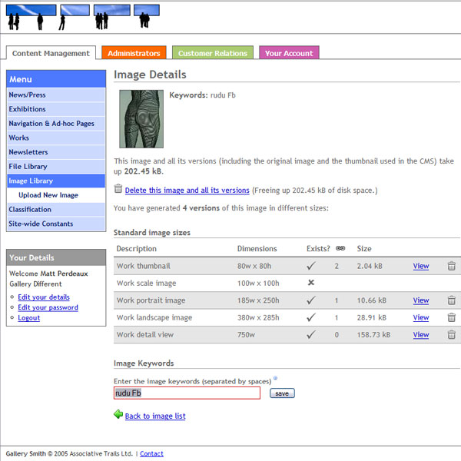This screenshot has height=461, width=461.
Task: Select Image Library menu item
Action: [56, 181]
